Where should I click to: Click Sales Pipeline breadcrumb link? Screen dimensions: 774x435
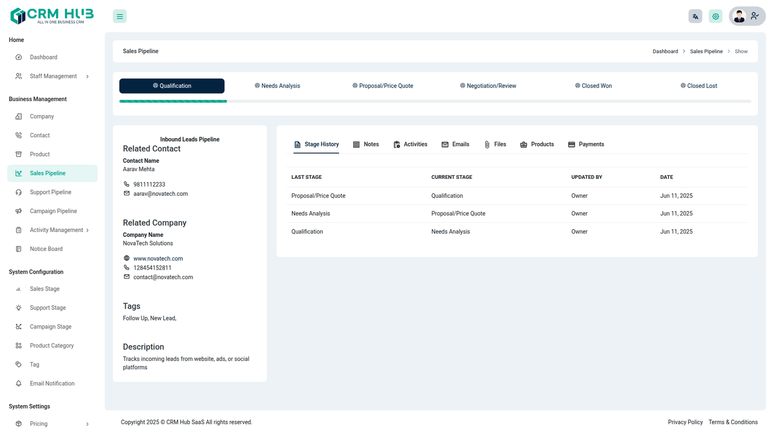(706, 52)
